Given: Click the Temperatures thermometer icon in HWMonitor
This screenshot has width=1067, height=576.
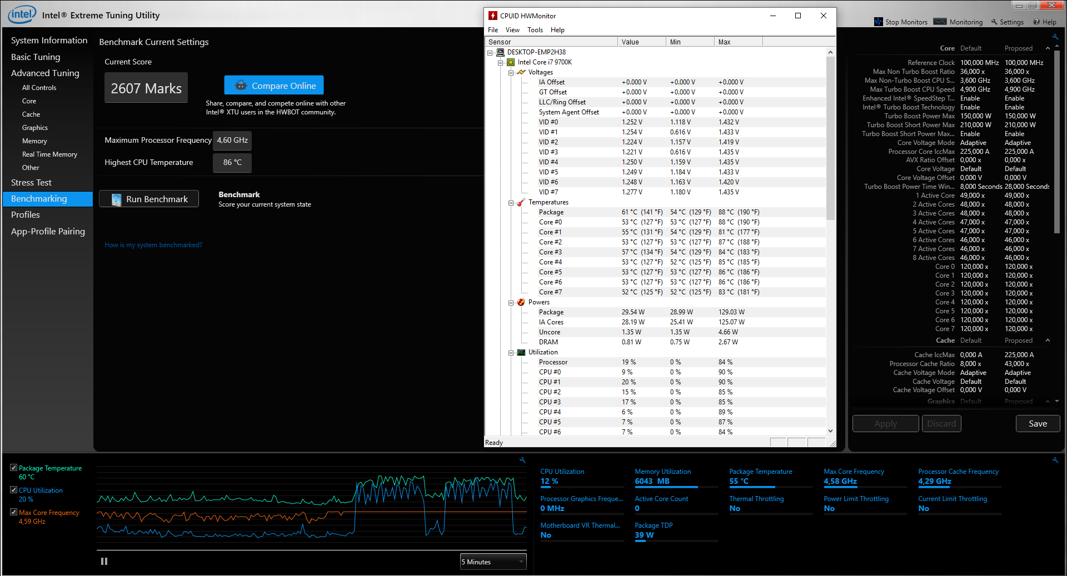Looking at the screenshot, I should point(521,202).
